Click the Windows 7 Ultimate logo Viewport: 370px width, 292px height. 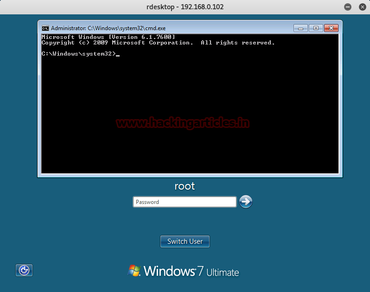coord(183,271)
